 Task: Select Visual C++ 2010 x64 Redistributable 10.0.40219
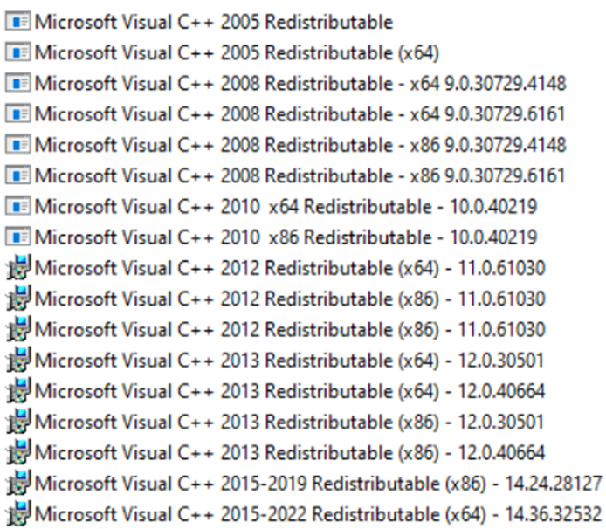click(x=286, y=206)
